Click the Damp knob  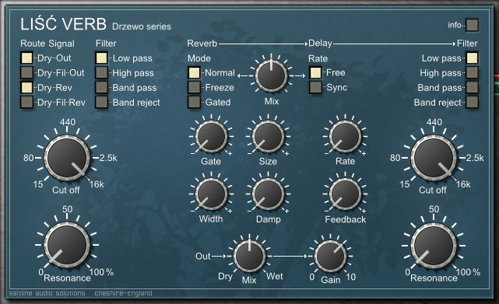268,194
